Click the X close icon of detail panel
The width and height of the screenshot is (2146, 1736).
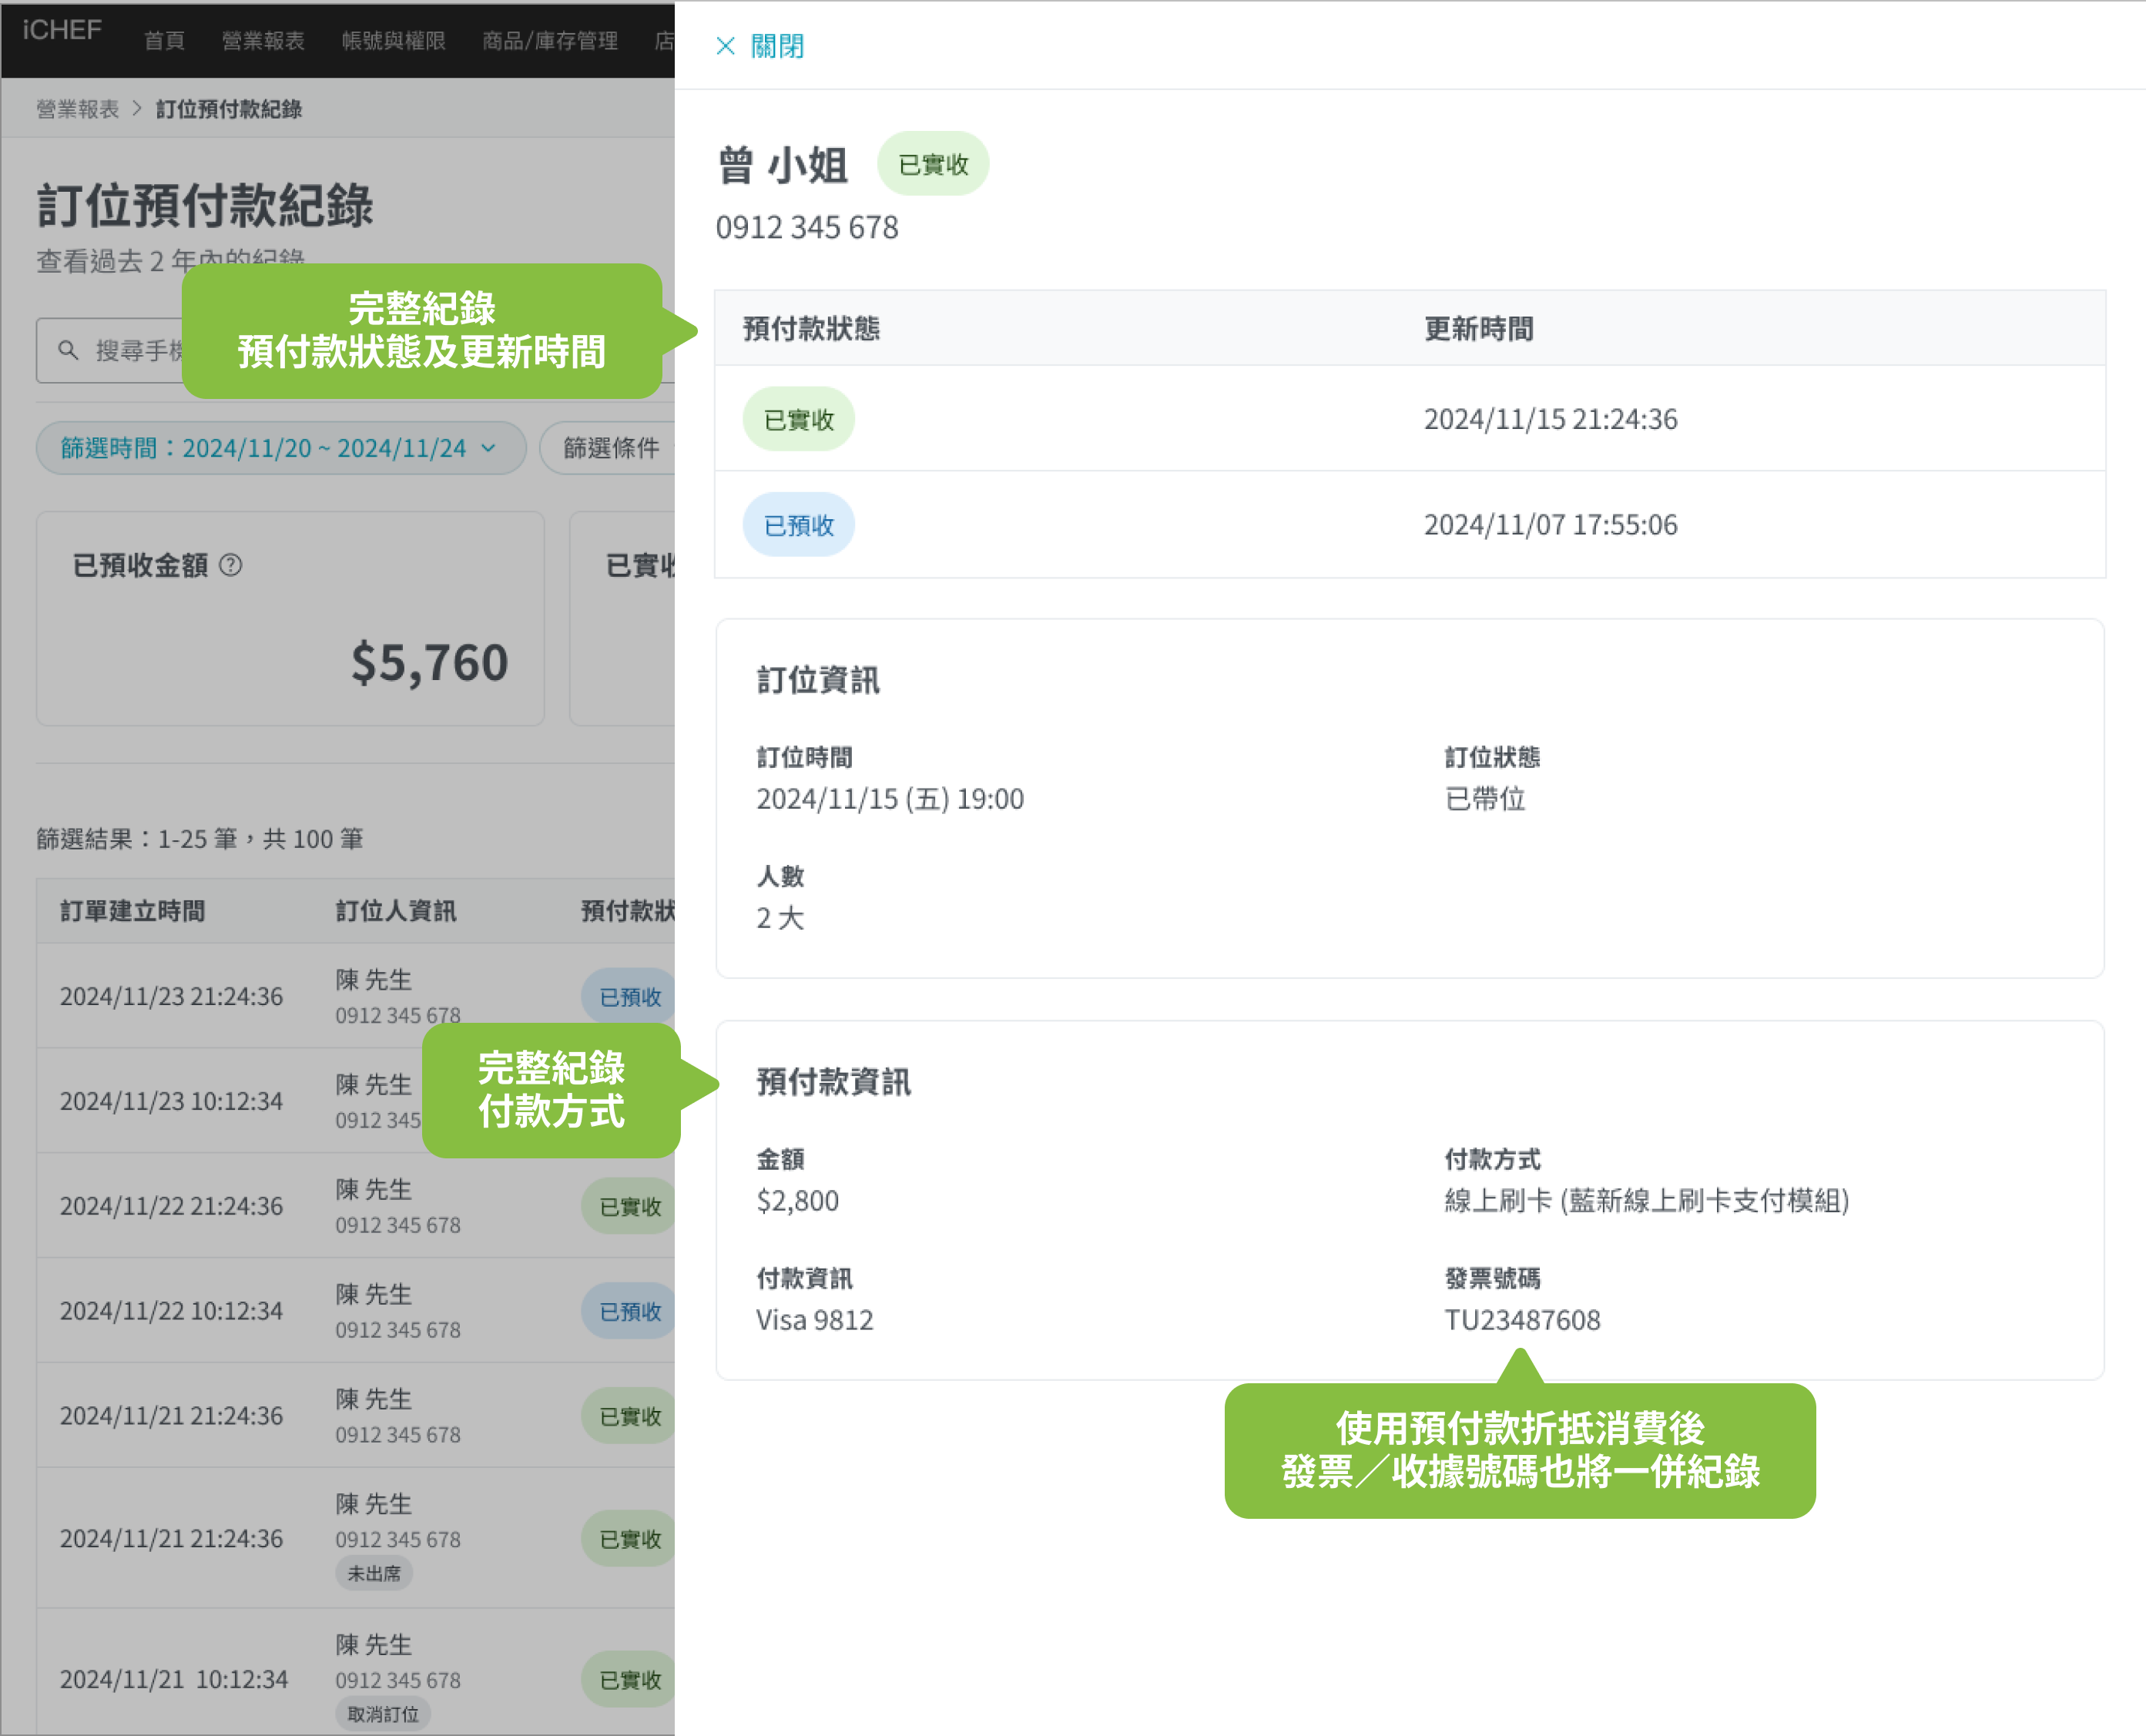click(725, 46)
